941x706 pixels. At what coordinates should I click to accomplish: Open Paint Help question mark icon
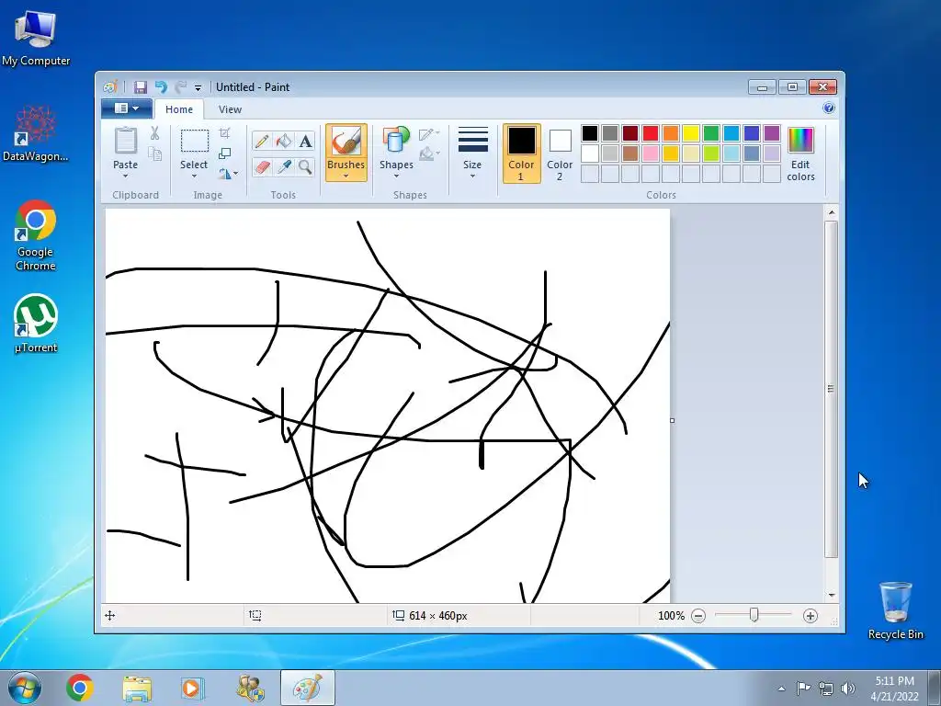829,108
